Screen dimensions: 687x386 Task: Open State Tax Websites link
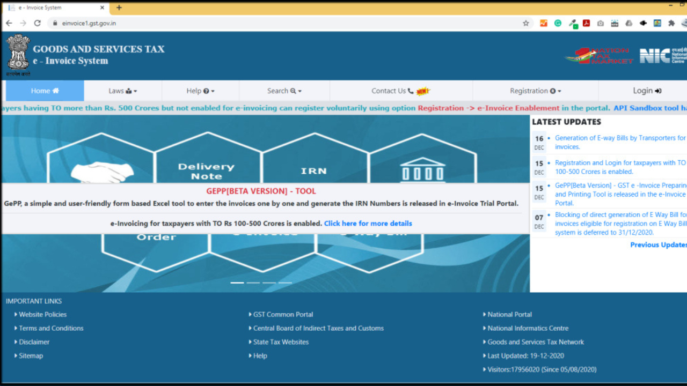pyautogui.click(x=281, y=342)
